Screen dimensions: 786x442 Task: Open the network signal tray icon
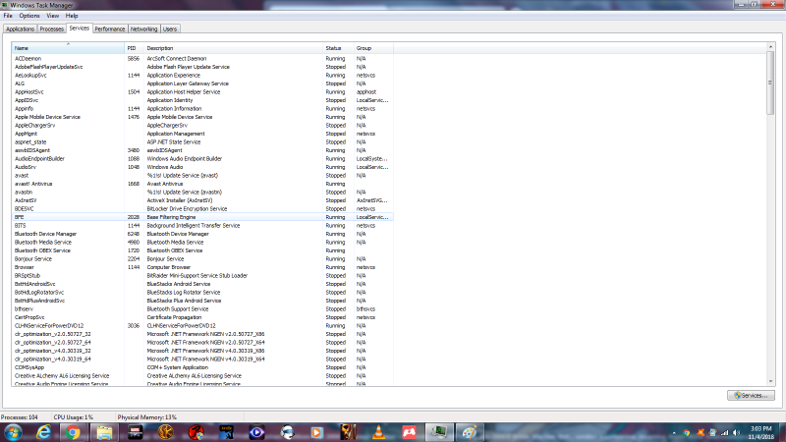point(724,432)
